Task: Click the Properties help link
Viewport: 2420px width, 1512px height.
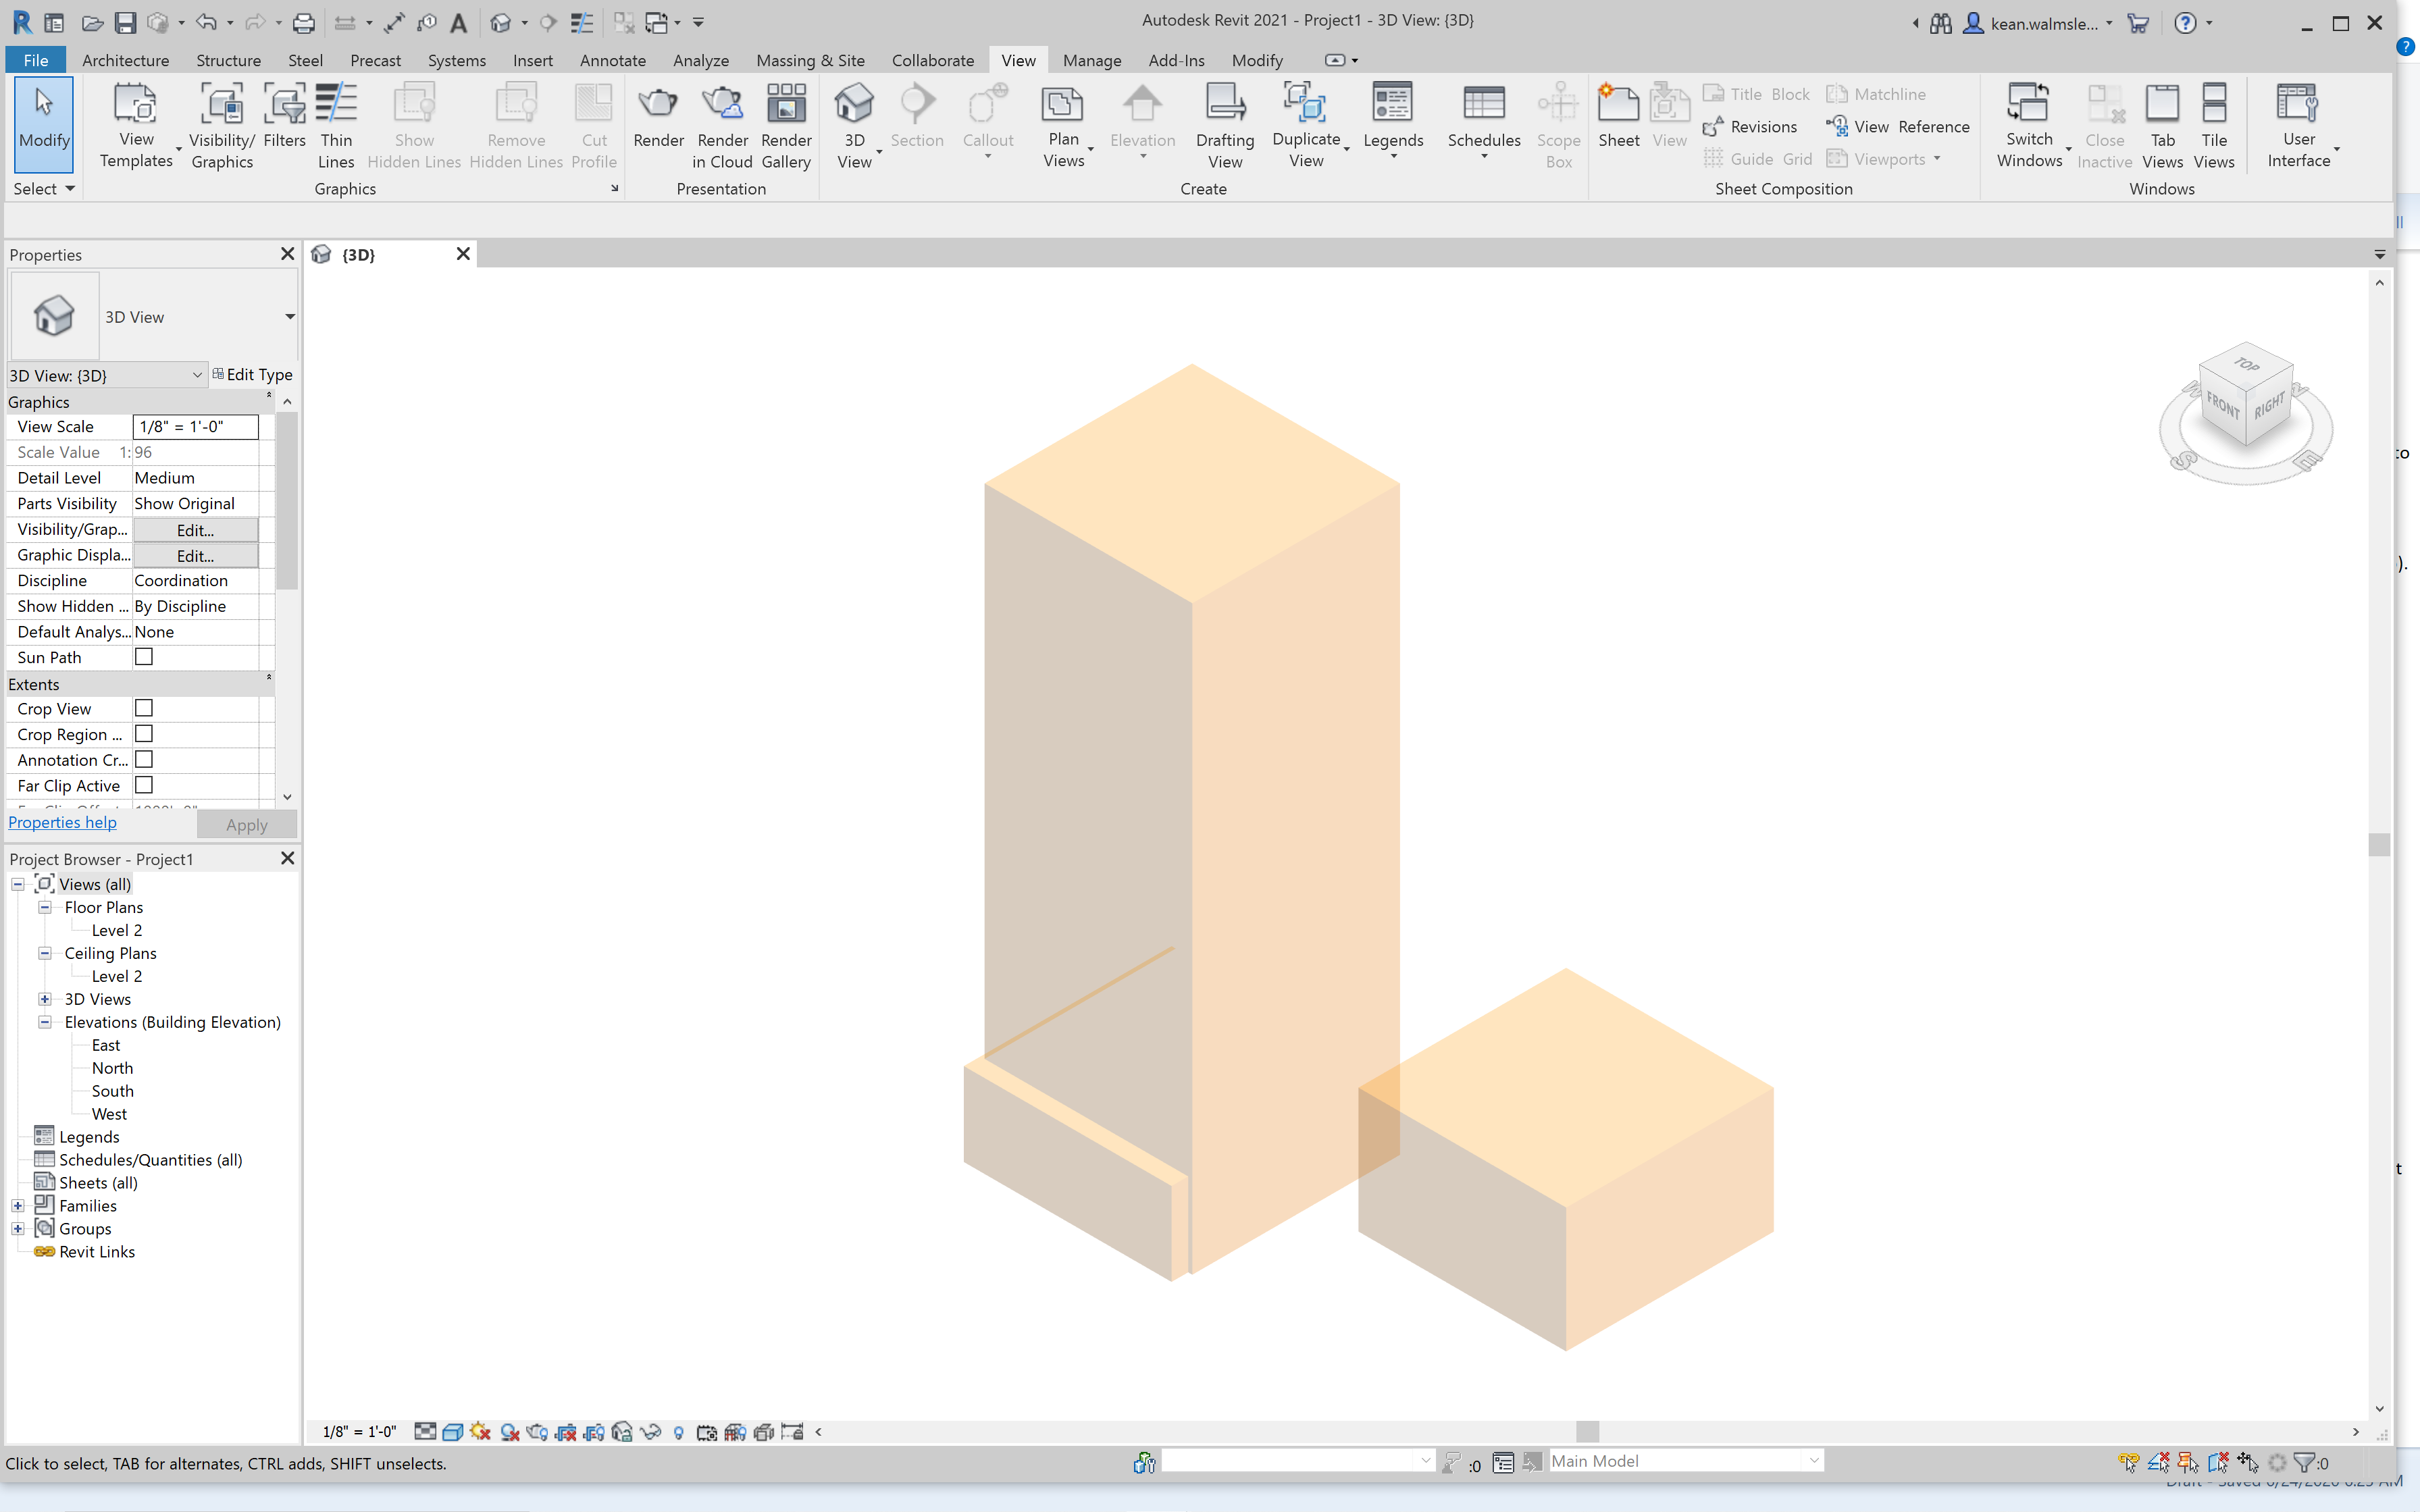Action: tap(62, 822)
